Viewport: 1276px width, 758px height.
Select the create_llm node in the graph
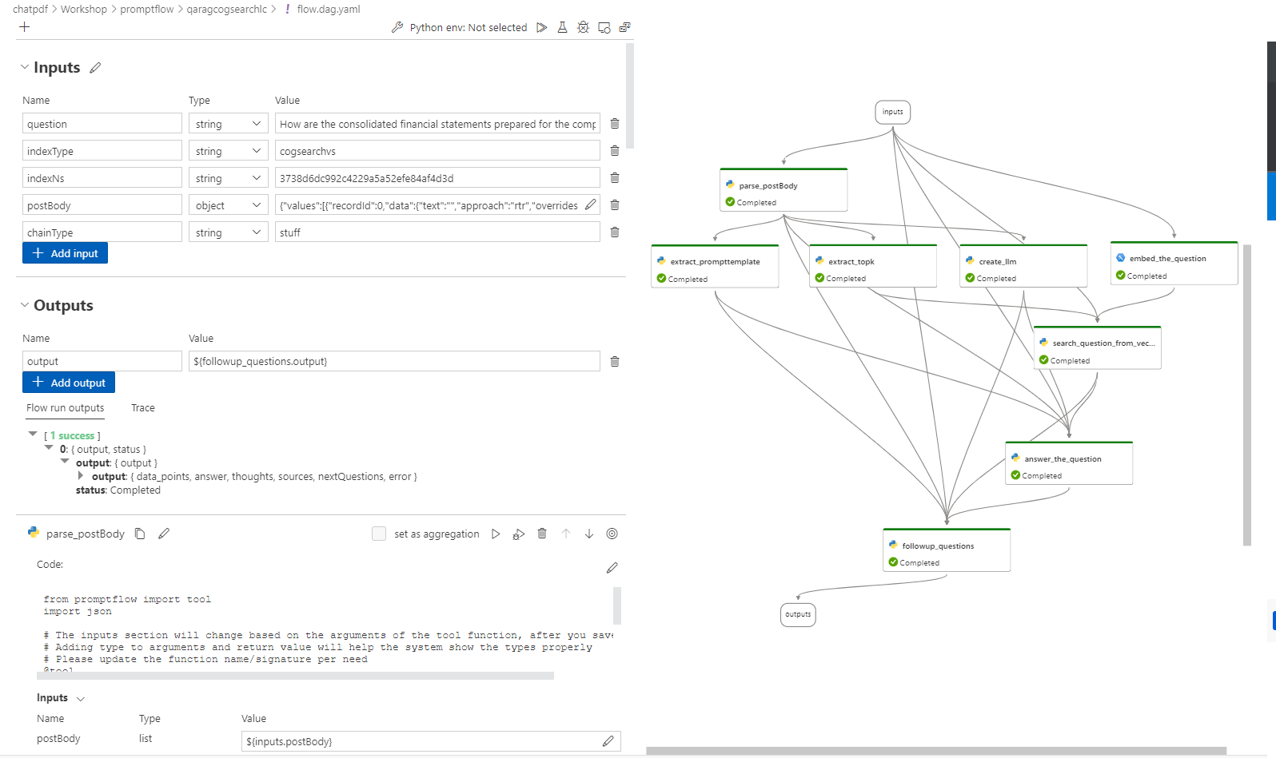click(1023, 266)
